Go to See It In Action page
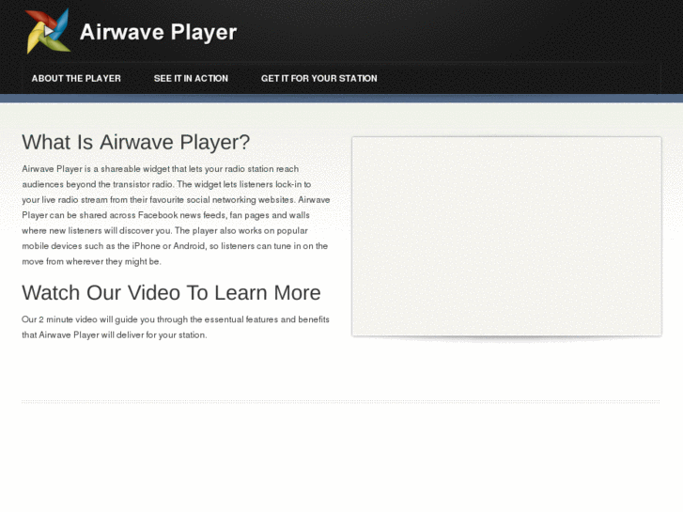The height and width of the screenshot is (512, 683). [x=191, y=78]
